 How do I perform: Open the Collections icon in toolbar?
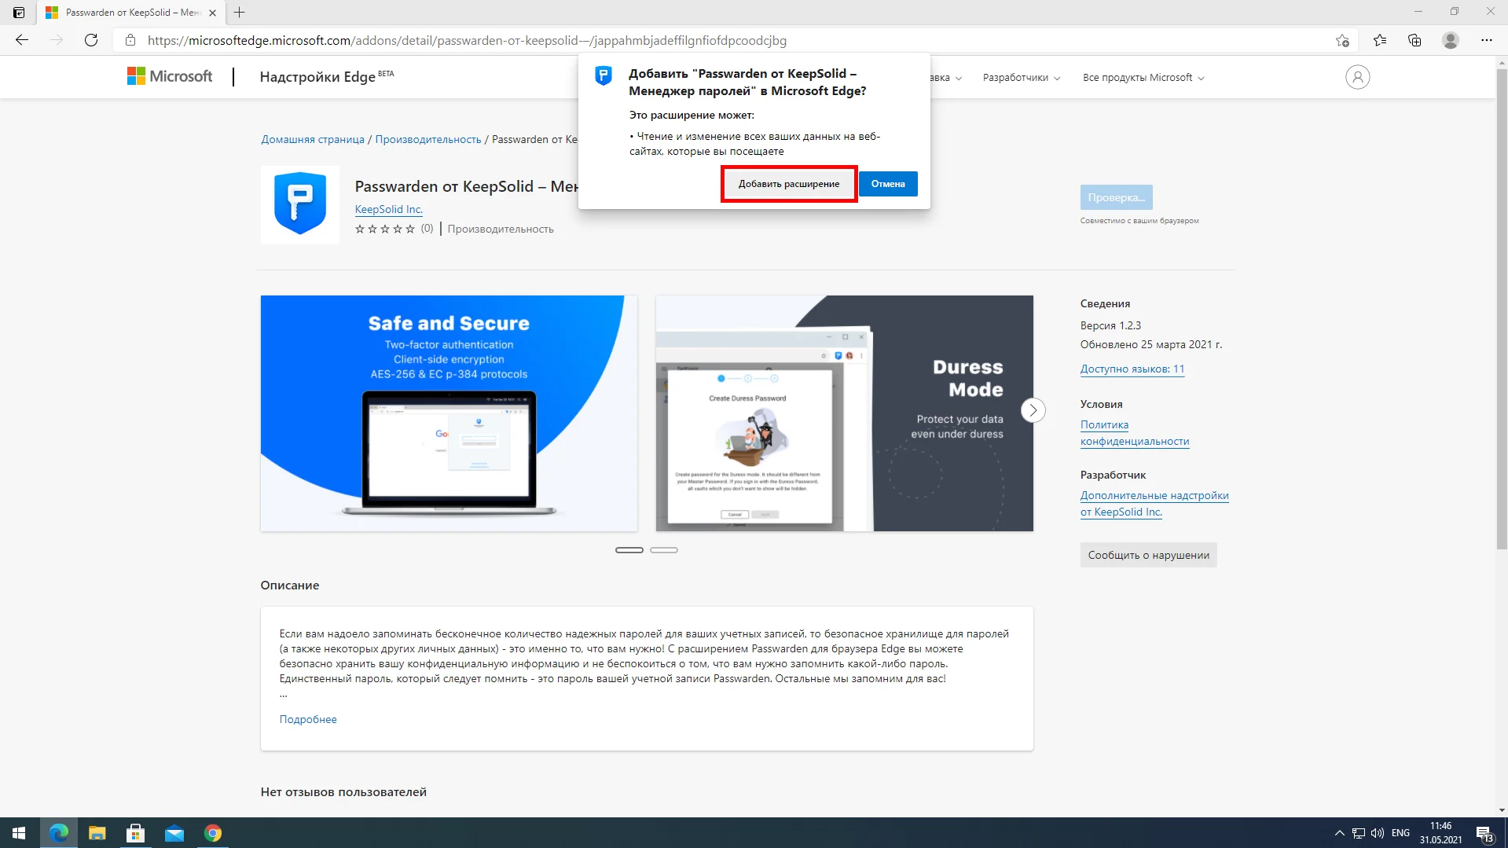point(1414,40)
